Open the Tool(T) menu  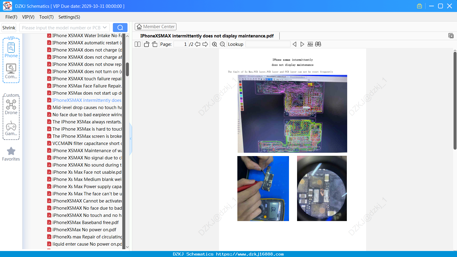[x=47, y=17]
